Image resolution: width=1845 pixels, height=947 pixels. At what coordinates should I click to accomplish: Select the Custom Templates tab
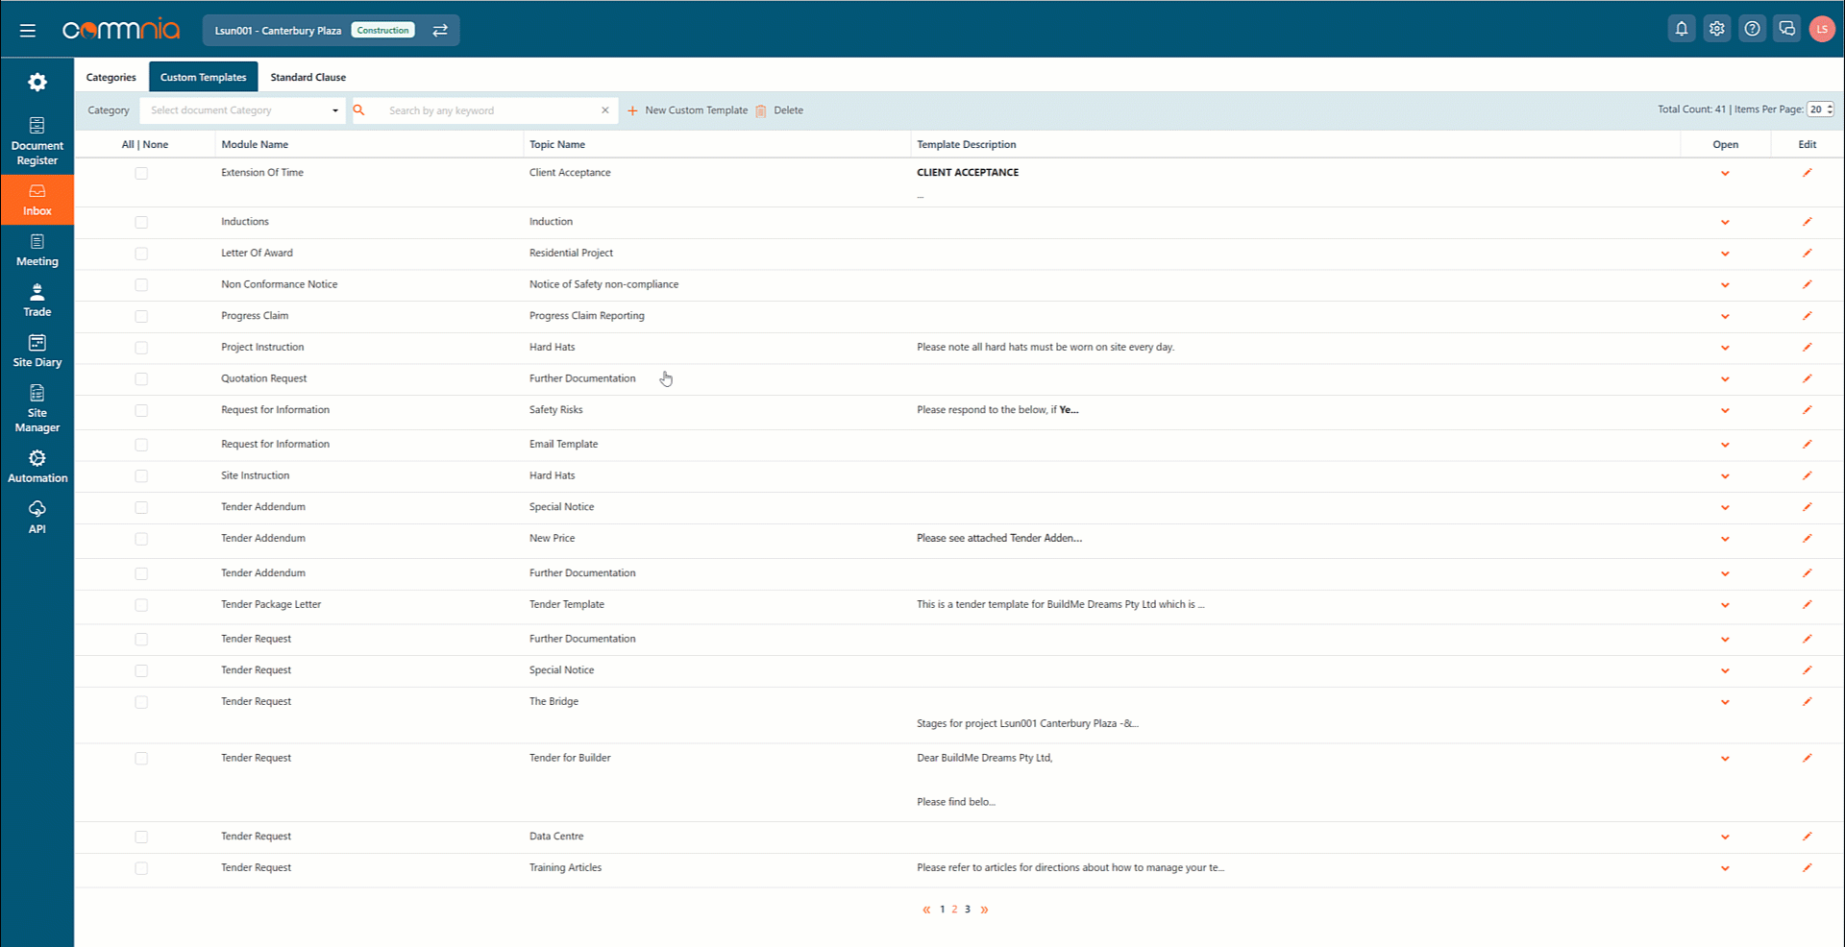[204, 77]
